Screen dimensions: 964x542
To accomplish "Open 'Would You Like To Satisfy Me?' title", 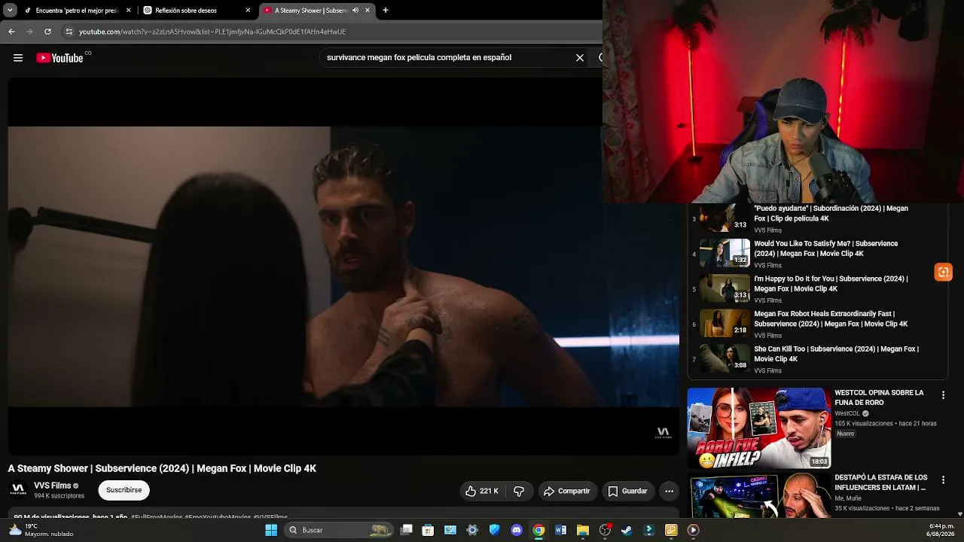I will tap(826, 248).
